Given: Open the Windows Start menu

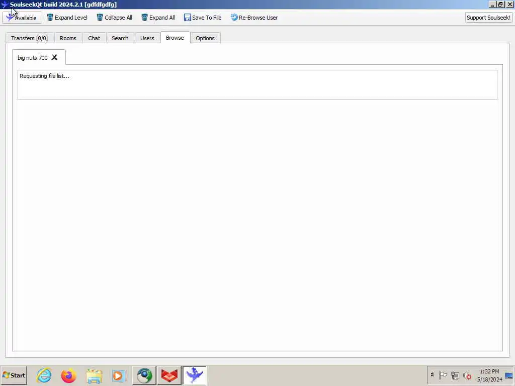Looking at the screenshot, I should 14,375.
